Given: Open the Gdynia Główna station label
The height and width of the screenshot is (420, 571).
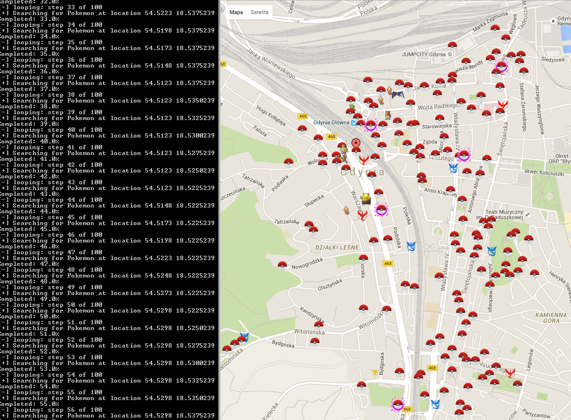Looking at the screenshot, I should [x=331, y=123].
